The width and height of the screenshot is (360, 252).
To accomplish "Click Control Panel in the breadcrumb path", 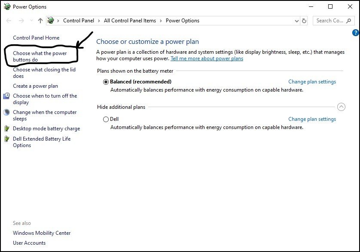I will 79,21.
